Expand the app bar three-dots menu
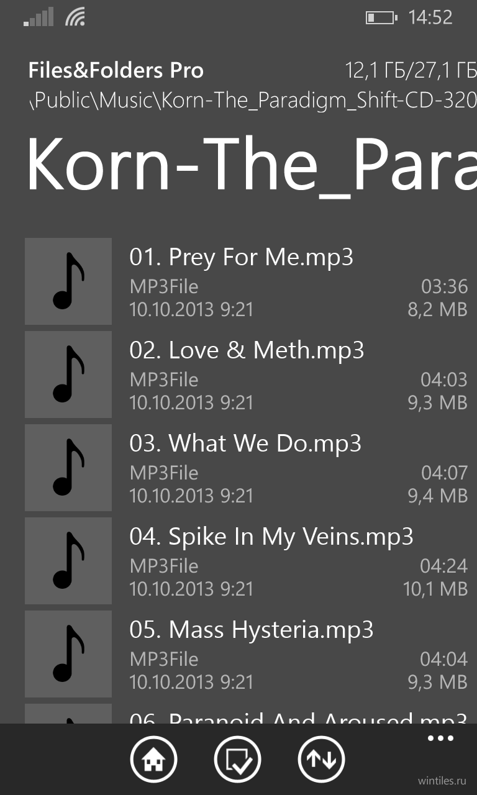The image size is (477, 795). (x=440, y=738)
